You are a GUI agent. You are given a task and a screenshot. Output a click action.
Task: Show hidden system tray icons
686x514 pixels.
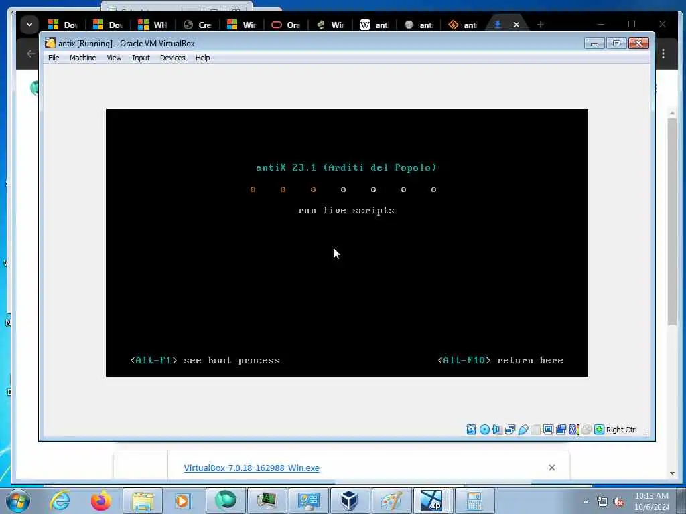pos(586,501)
